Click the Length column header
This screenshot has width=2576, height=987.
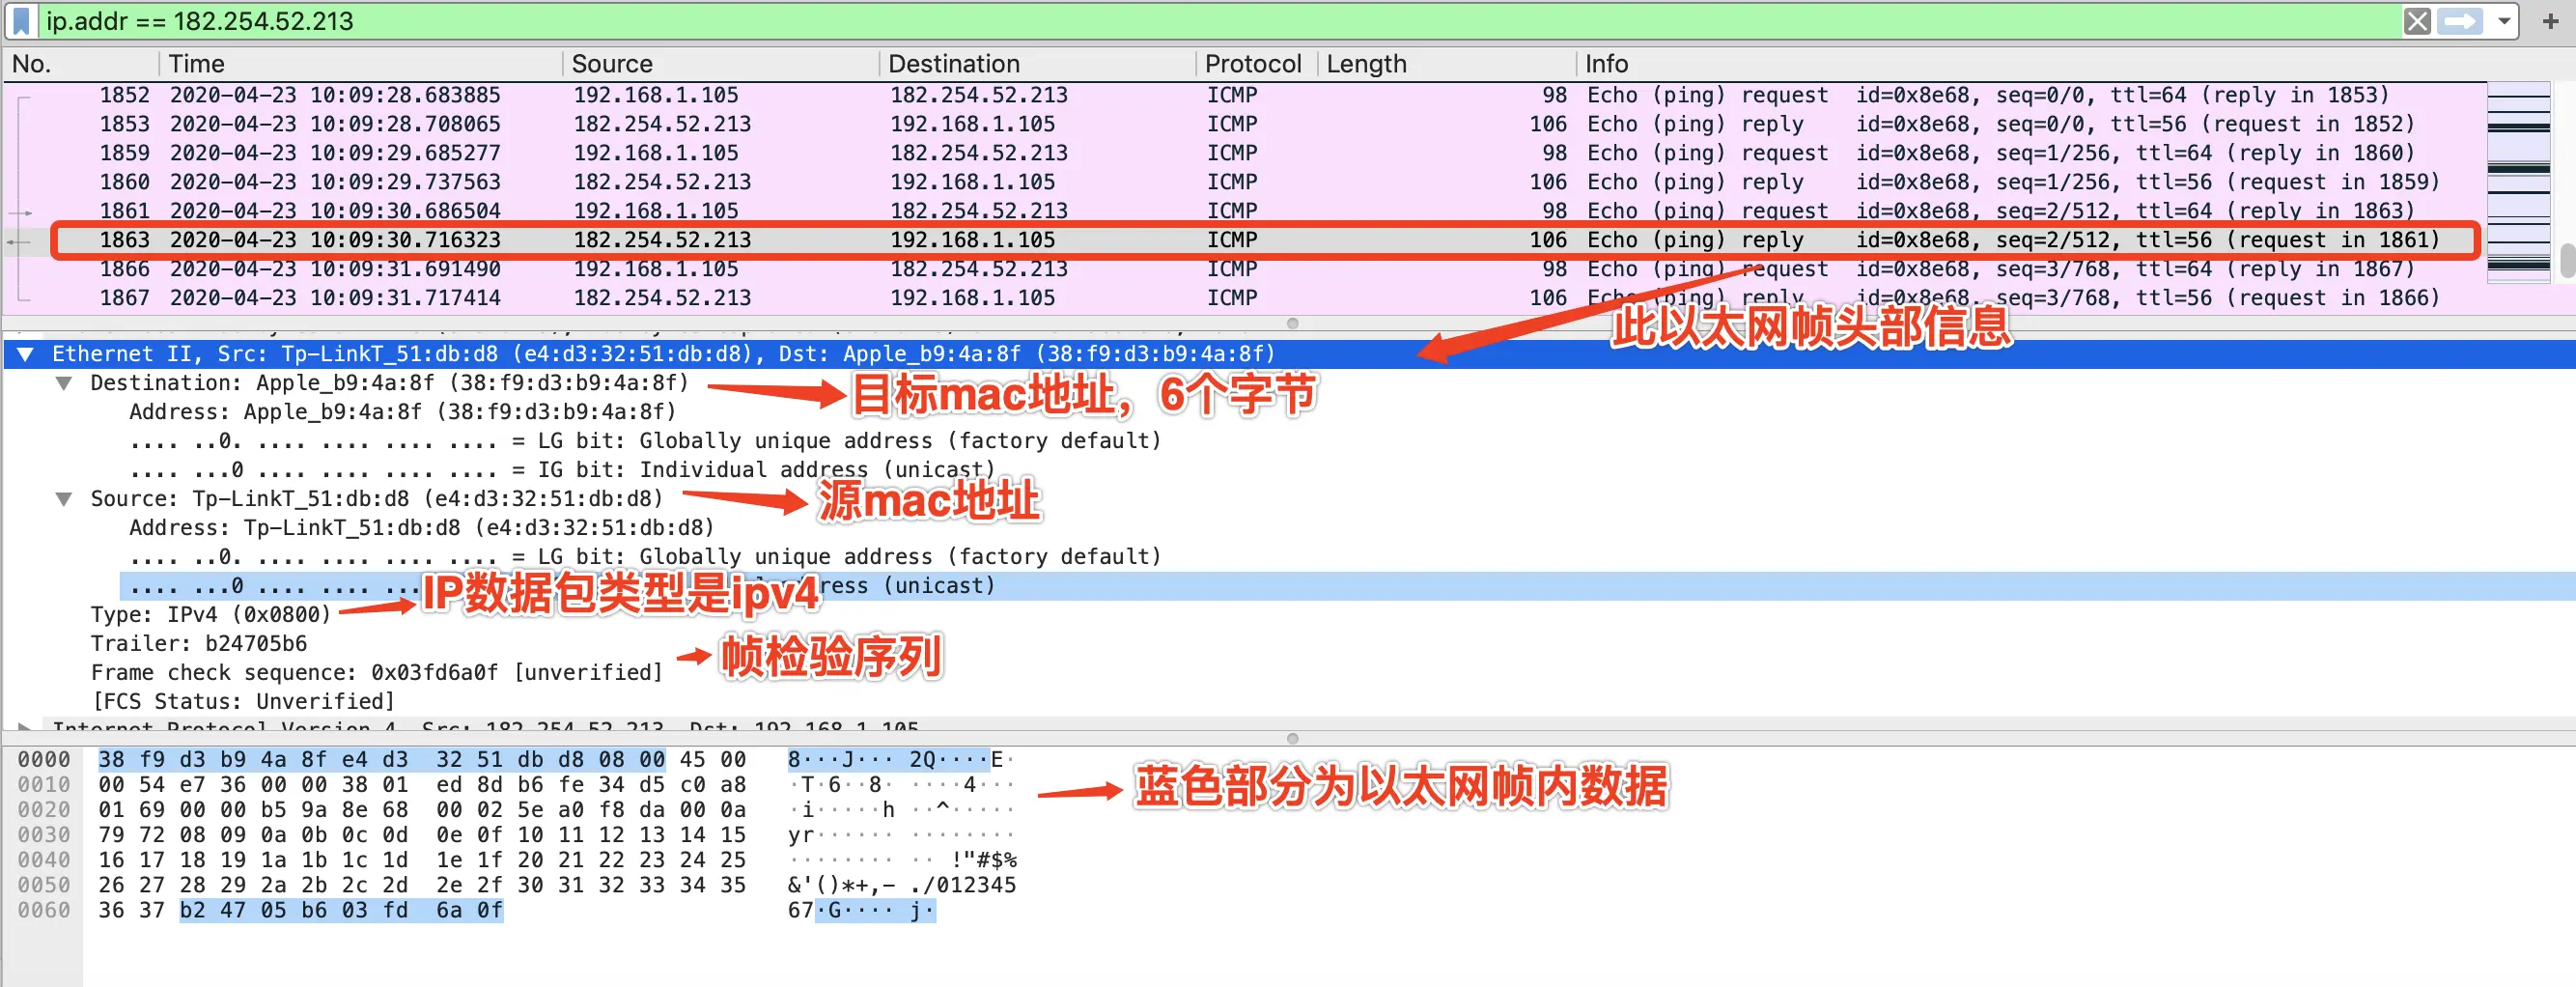tap(1365, 63)
